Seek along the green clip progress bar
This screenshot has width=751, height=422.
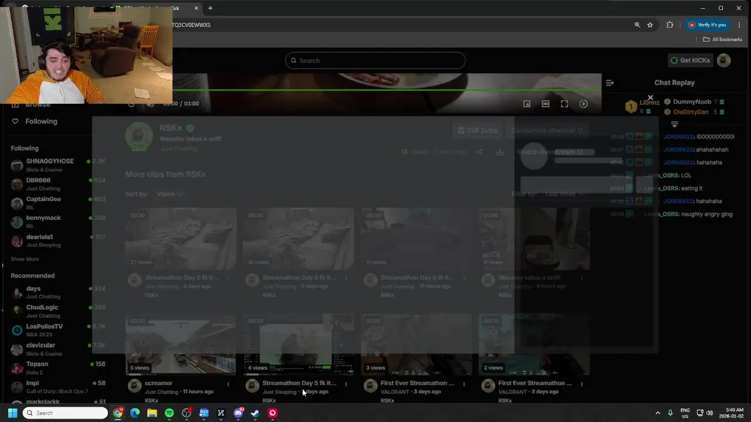(x=387, y=90)
